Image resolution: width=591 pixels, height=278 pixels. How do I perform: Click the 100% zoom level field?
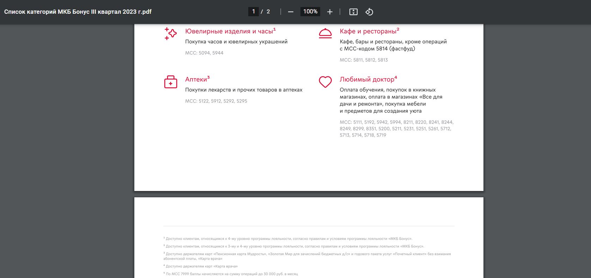(x=310, y=12)
